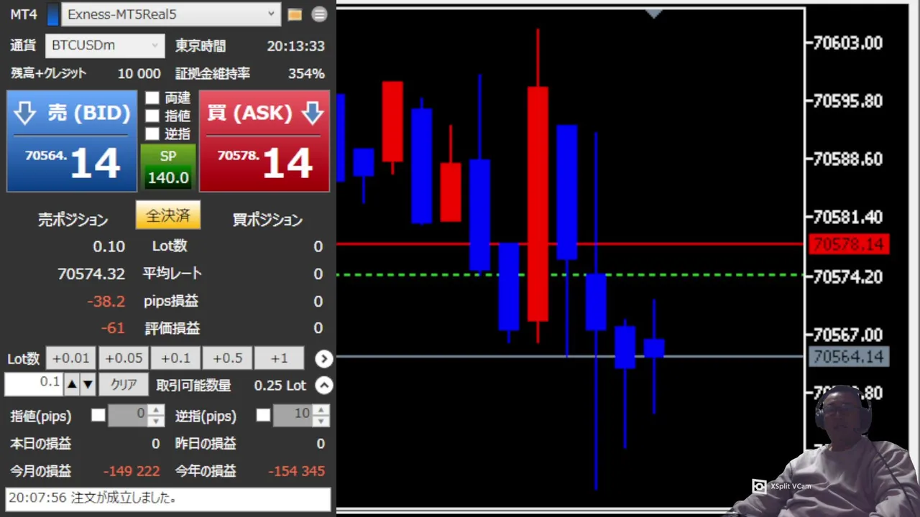Add +0.05 to lot size
This screenshot has width=920, height=517.
[x=123, y=358]
